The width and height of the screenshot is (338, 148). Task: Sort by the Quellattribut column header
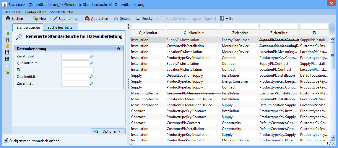193,33
